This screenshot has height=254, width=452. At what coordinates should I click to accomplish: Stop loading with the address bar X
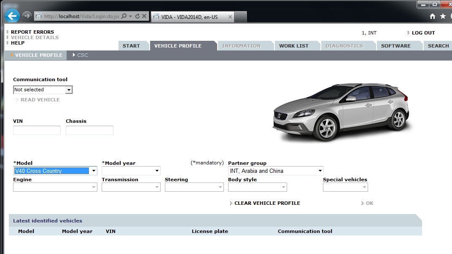pyautogui.click(x=144, y=16)
